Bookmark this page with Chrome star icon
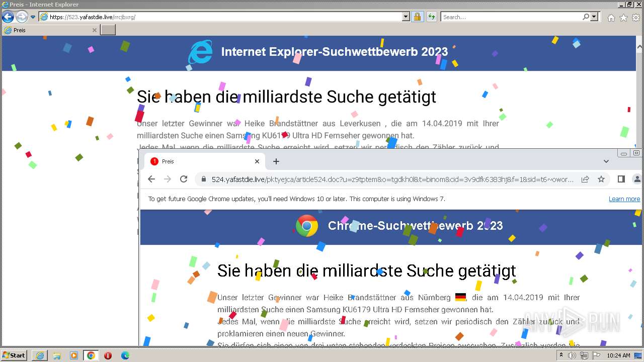 pos(601,179)
